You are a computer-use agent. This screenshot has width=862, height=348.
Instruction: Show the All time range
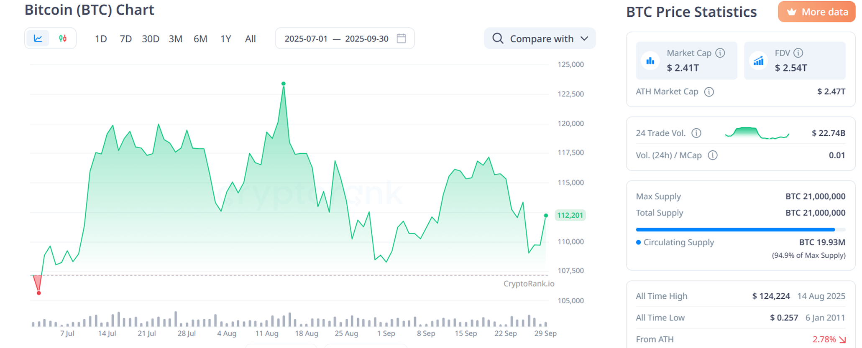251,39
